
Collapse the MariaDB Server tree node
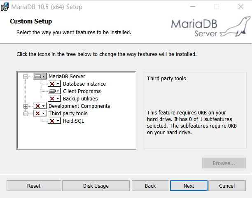click(26, 77)
